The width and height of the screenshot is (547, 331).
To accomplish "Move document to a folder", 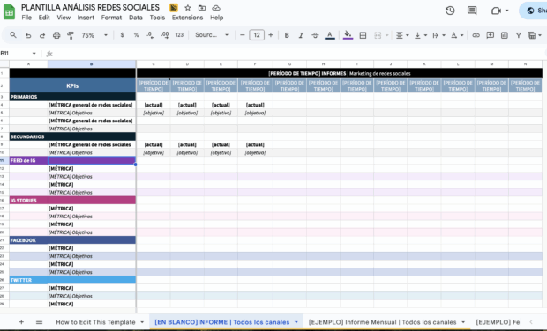I will [x=202, y=8].
